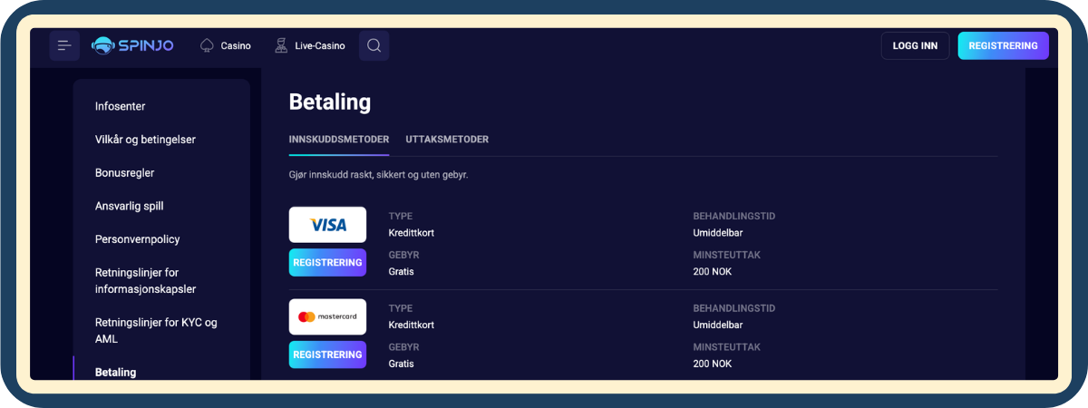Click the header Registrering button
Image resolution: width=1088 pixels, height=408 pixels.
(1004, 45)
